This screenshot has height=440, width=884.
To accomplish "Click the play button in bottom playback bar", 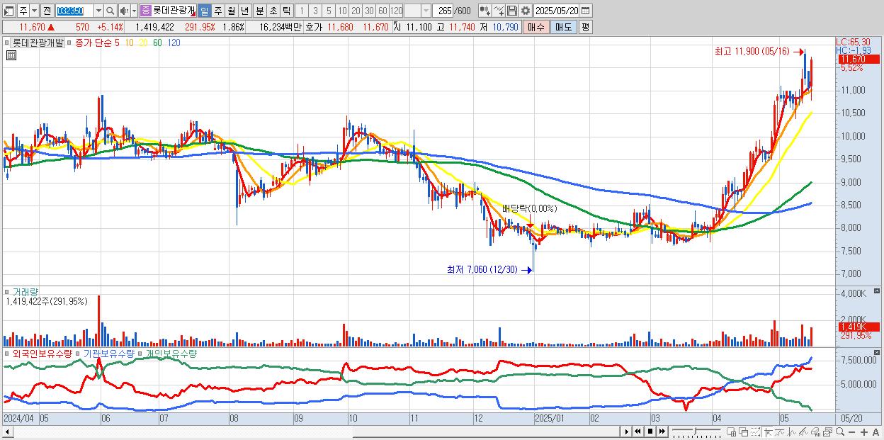I will click(x=627, y=431).
